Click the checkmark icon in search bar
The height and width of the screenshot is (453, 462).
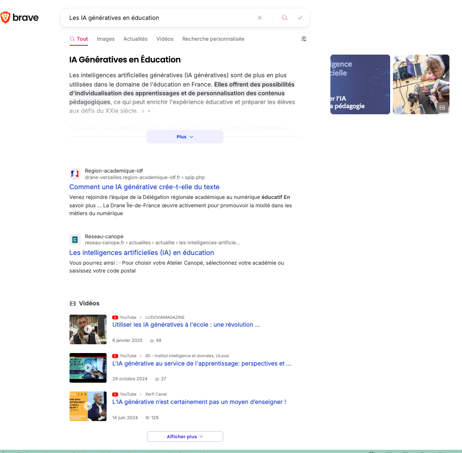[300, 18]
